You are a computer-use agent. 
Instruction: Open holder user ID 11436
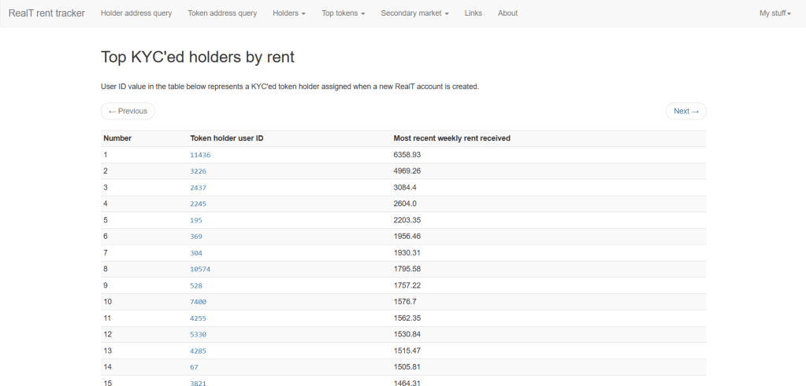click(200, 155)
